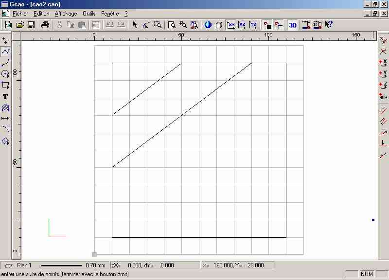Image resolution: width=389 pixels, height=280 pixels.
Task: Select the points drawing tool
Action: click(5, 40)
